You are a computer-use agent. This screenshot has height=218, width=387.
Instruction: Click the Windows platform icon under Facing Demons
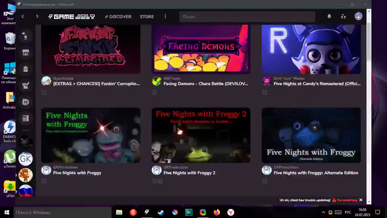pos(154,92)
